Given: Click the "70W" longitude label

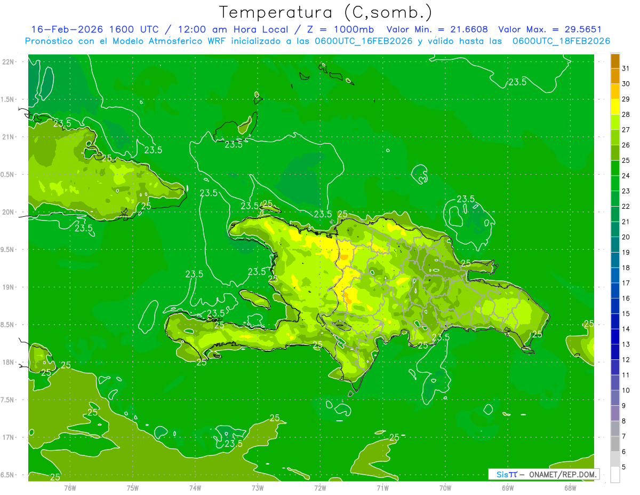Looking at the screenshot, I should (445, 488).
